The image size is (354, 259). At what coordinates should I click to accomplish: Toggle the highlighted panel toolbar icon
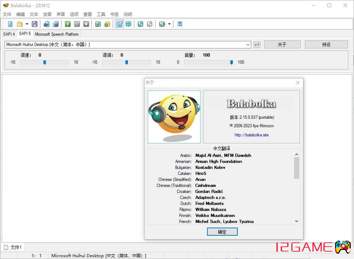(x=119, y=24)
